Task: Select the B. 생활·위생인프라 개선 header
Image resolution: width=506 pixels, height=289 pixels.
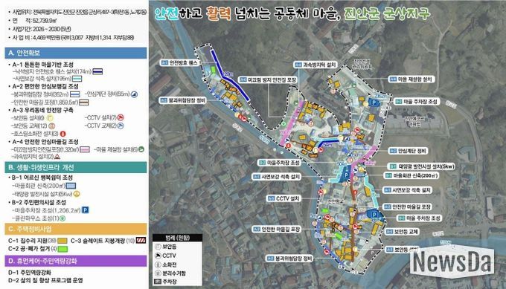Action: click(76, 167)
